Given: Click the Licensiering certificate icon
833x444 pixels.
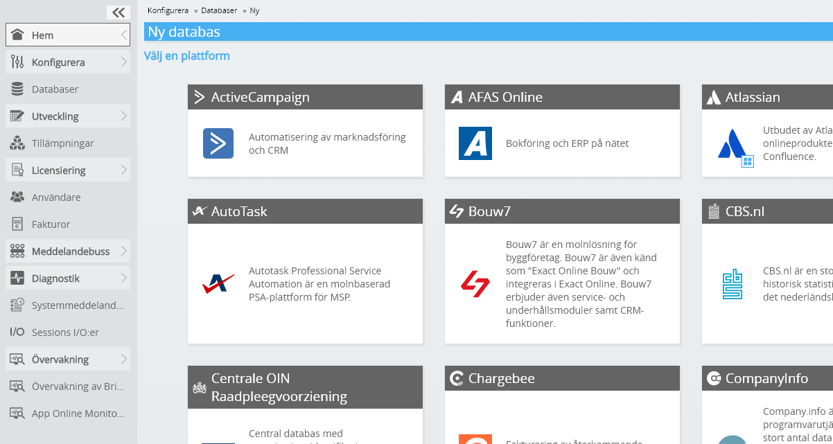Looking at the screenshot, I should tap(18, 170).
